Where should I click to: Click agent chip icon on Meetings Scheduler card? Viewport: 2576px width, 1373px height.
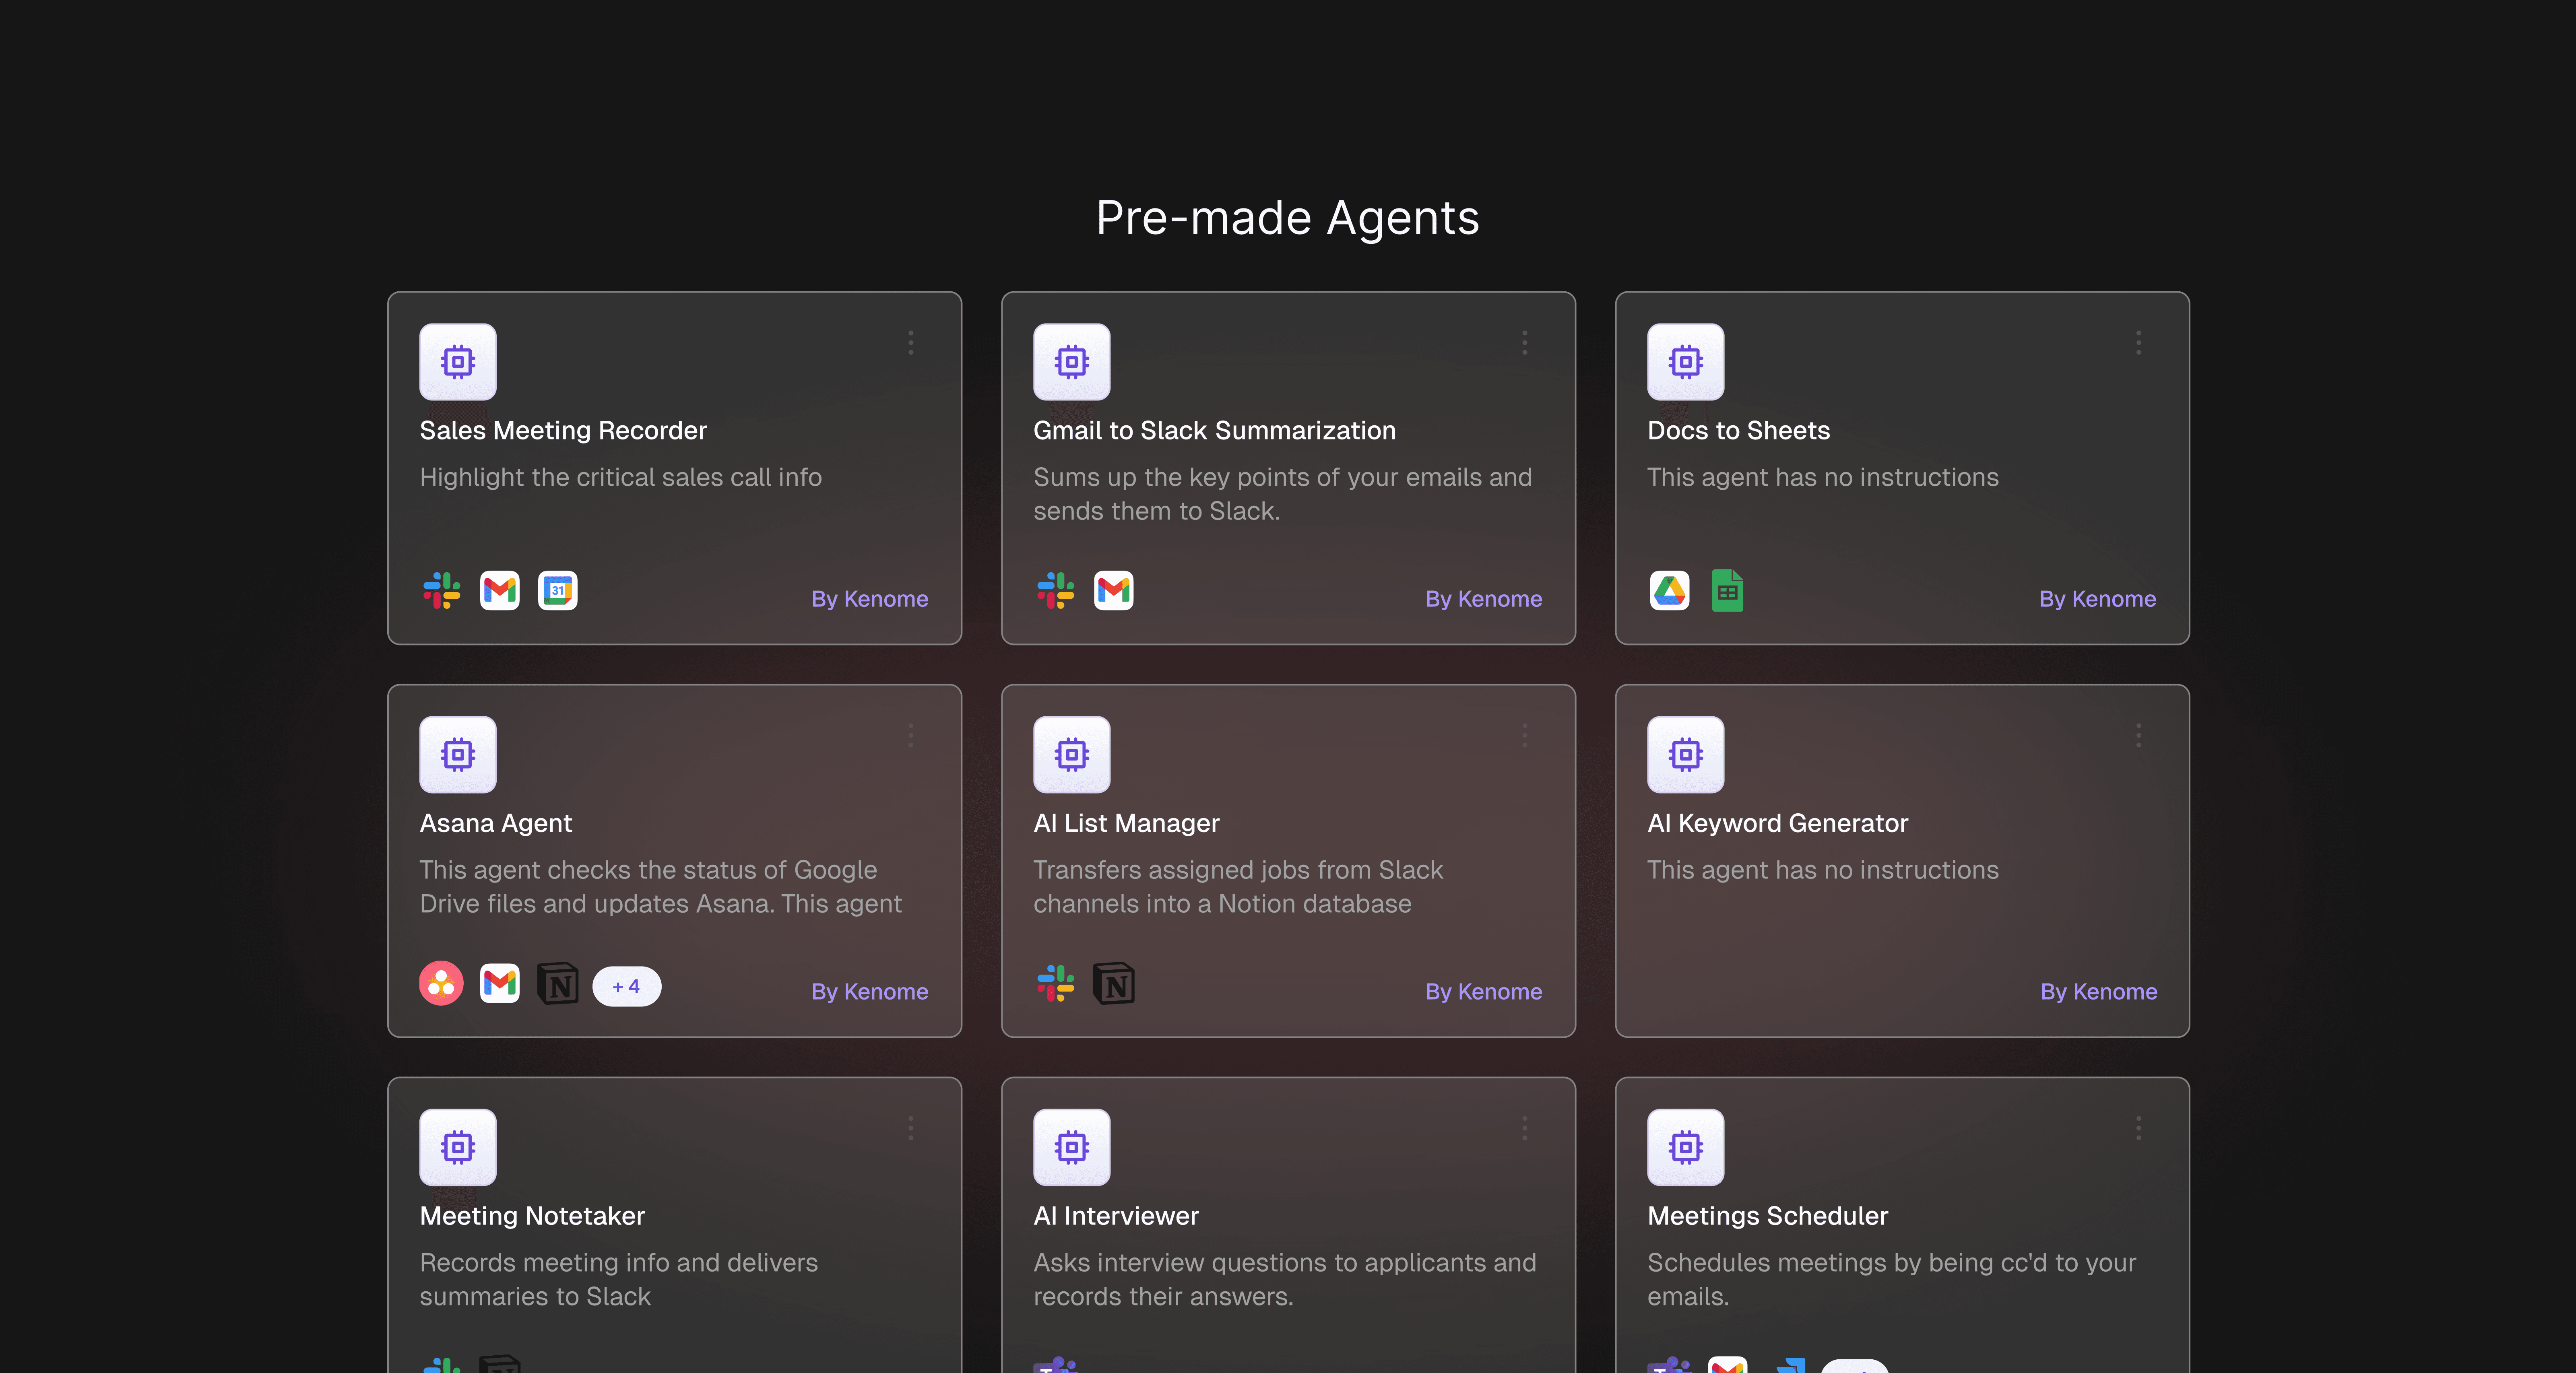[x=1685, y=1147]
